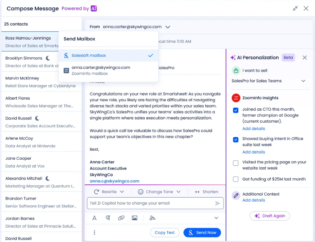The width and height of the screenshot is (315, 242).
Task: Click the insert link icon
Action: point(121,218)
